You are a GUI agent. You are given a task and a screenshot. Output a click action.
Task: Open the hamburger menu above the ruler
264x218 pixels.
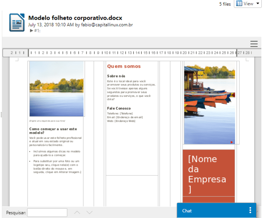tap(254, 44)
